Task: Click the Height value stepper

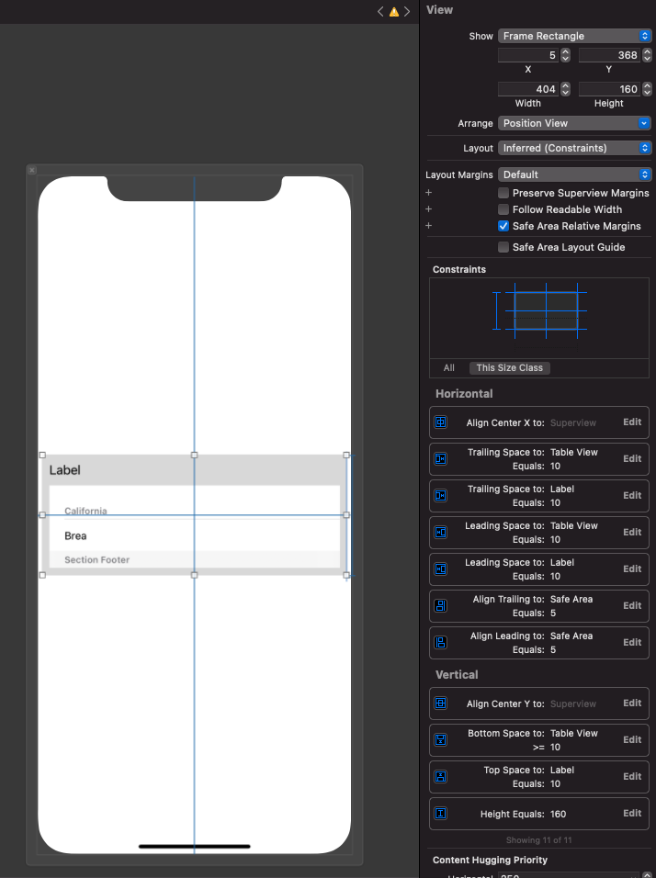Action: coord(647,89)
